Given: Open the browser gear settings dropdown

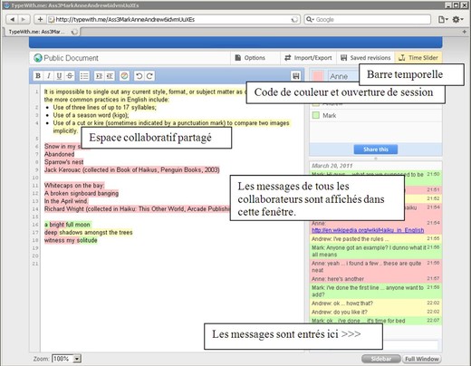Looking at the screenshot, I should [x=457, y=19].
